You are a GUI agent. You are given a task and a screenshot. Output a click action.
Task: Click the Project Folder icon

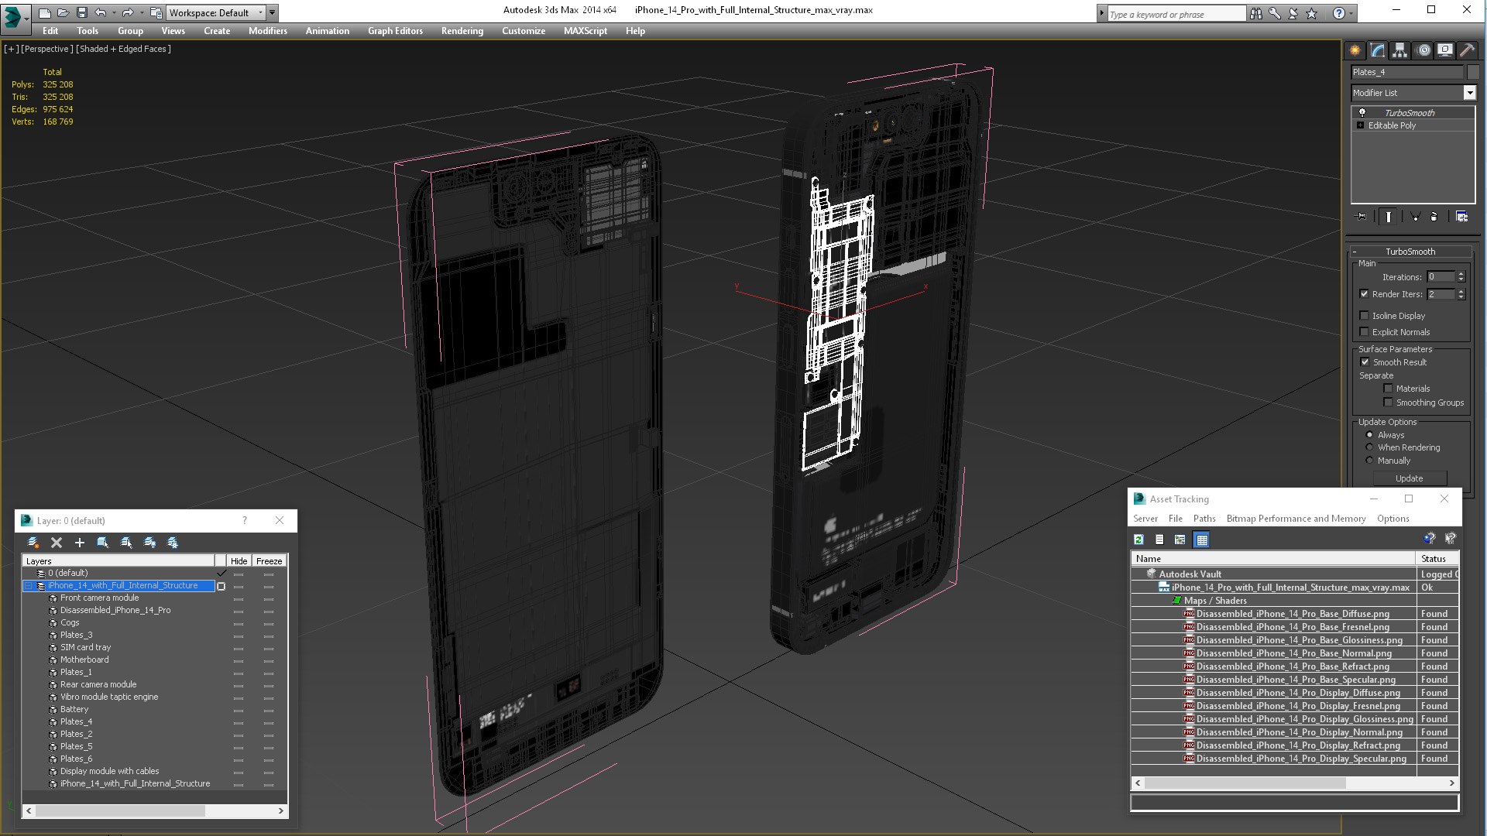coord(156,12)
